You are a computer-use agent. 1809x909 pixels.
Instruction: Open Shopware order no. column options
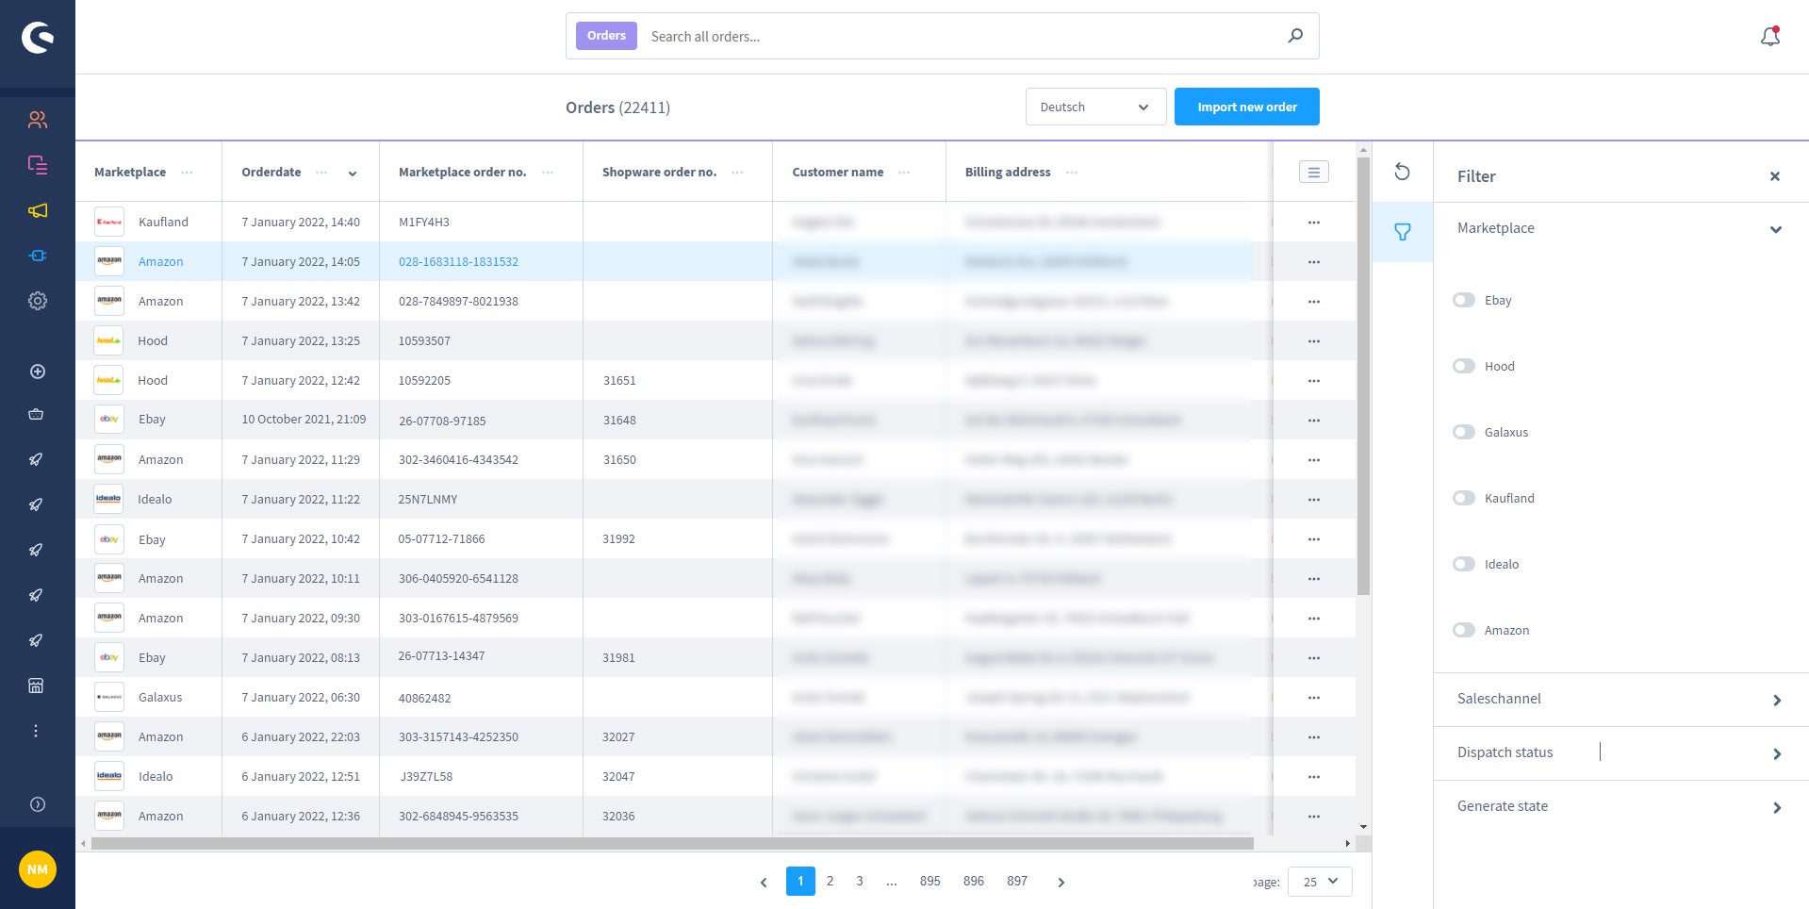737,172
